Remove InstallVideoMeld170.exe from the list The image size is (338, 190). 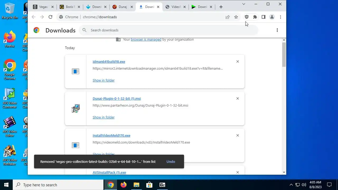(237, 135)
